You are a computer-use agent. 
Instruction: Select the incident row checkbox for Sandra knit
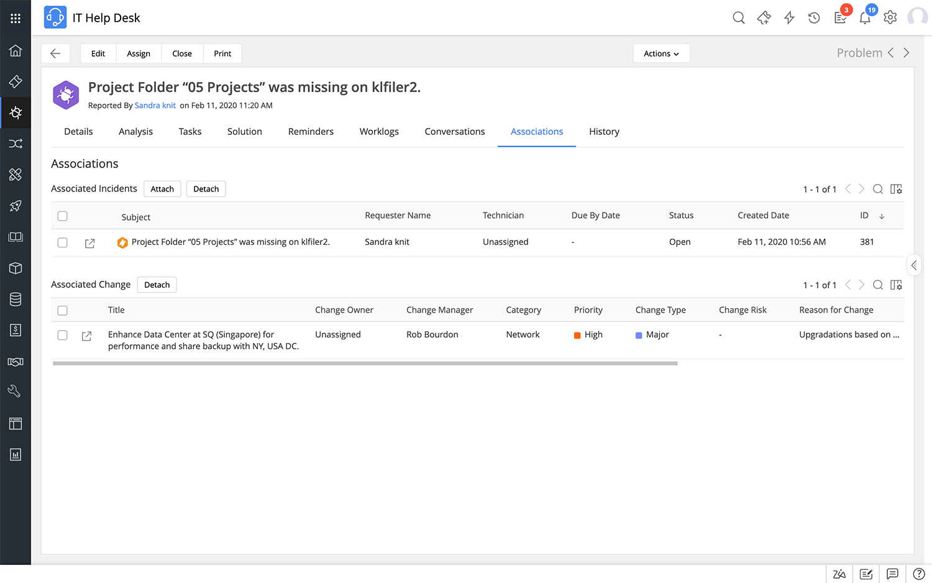click(63, 242)
